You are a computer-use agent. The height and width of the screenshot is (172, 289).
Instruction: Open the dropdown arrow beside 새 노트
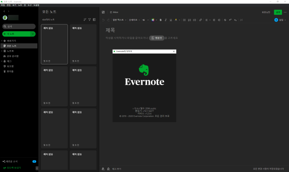[x=33, y=34]
